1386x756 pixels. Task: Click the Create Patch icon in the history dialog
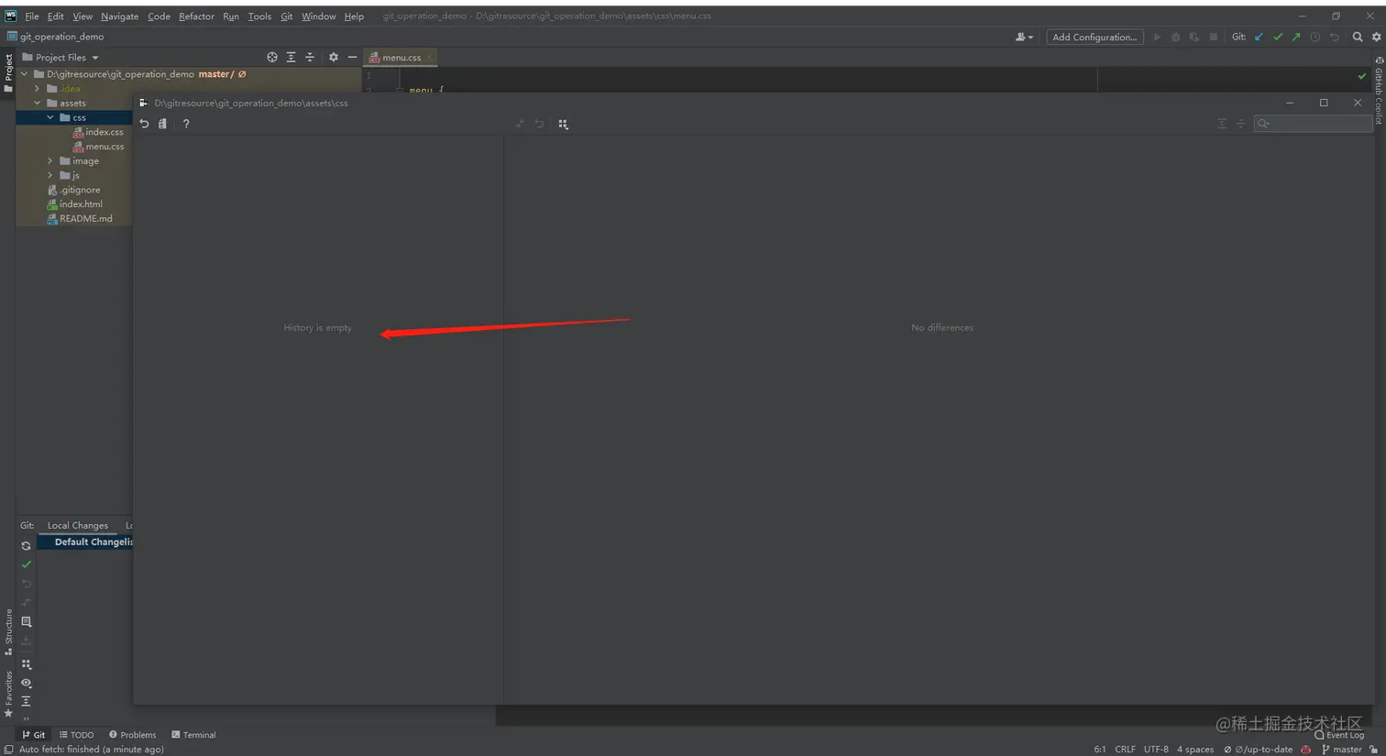pos(162,124)
